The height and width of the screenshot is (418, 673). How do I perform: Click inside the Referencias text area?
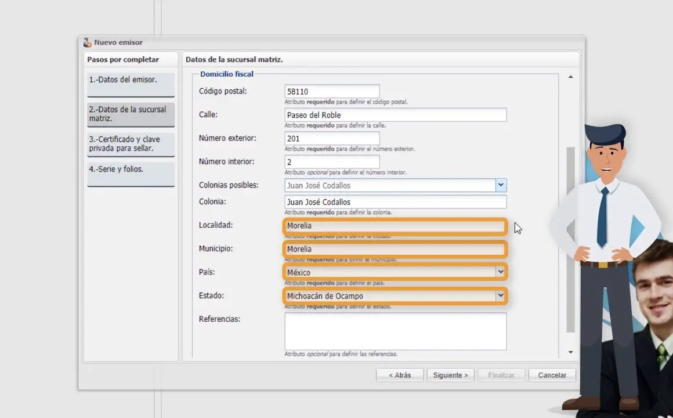point(395,331)
